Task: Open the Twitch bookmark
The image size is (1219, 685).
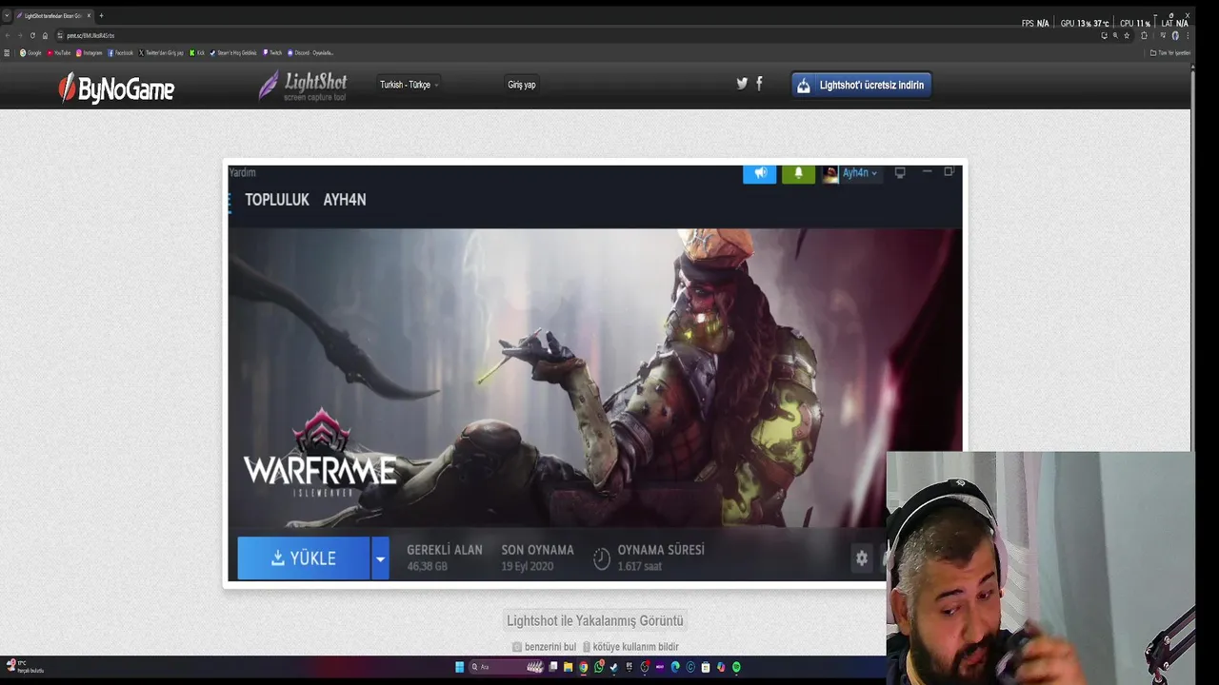Action: [272, 52]
